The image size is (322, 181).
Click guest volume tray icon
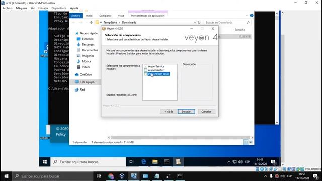[x=240, y=162]
